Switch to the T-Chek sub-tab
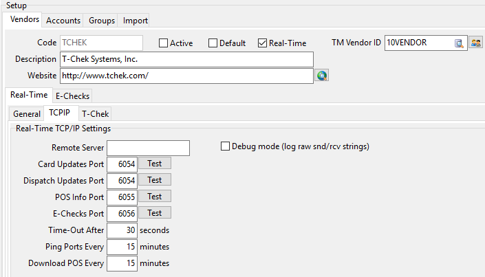Viewport: 485px width, 277px height. click(x=94, y=113)
